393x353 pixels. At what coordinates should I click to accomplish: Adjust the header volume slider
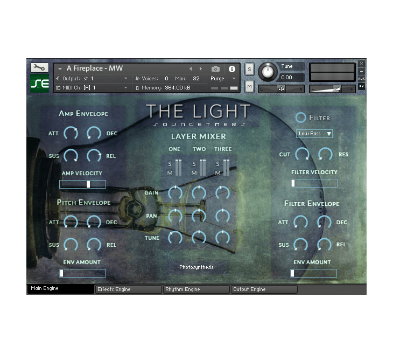(332, 89)
